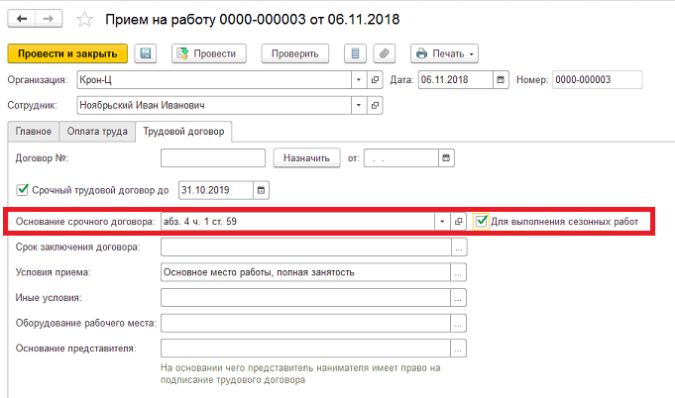The image size is (675, 398).
Task: Expand the Организация dropdown list
Action: (x=359, y=79)
